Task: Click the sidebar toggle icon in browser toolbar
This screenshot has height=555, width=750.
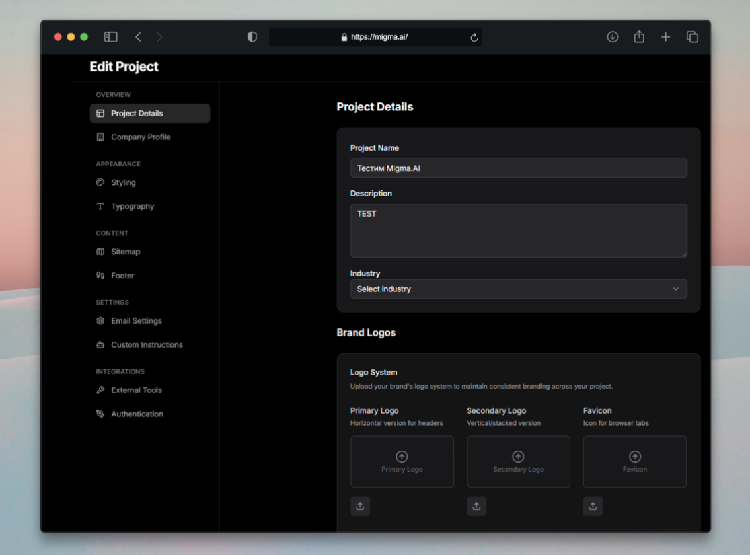Action: 111,37
